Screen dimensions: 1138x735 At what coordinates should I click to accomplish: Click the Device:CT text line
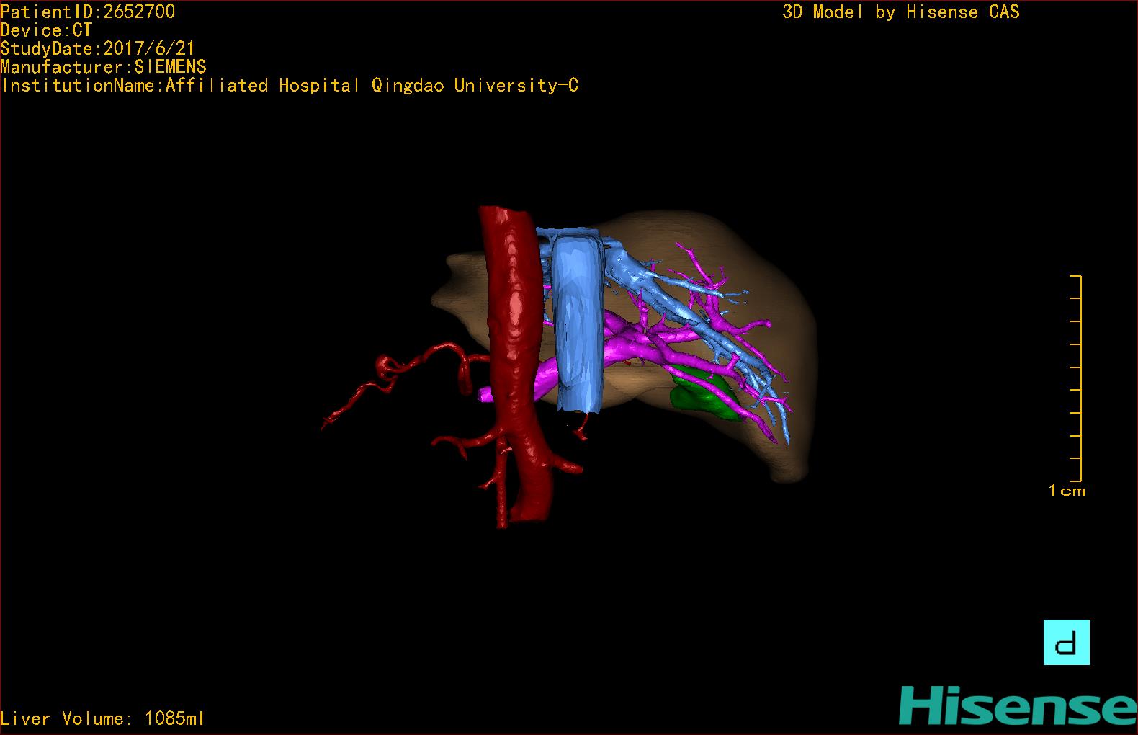(47, 30)
